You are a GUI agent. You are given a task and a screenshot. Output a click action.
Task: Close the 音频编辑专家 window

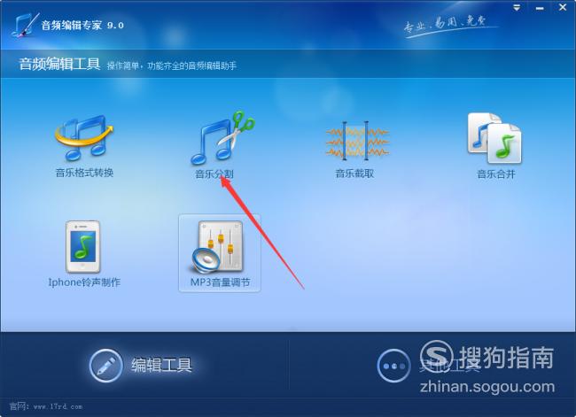click(563, 7)
